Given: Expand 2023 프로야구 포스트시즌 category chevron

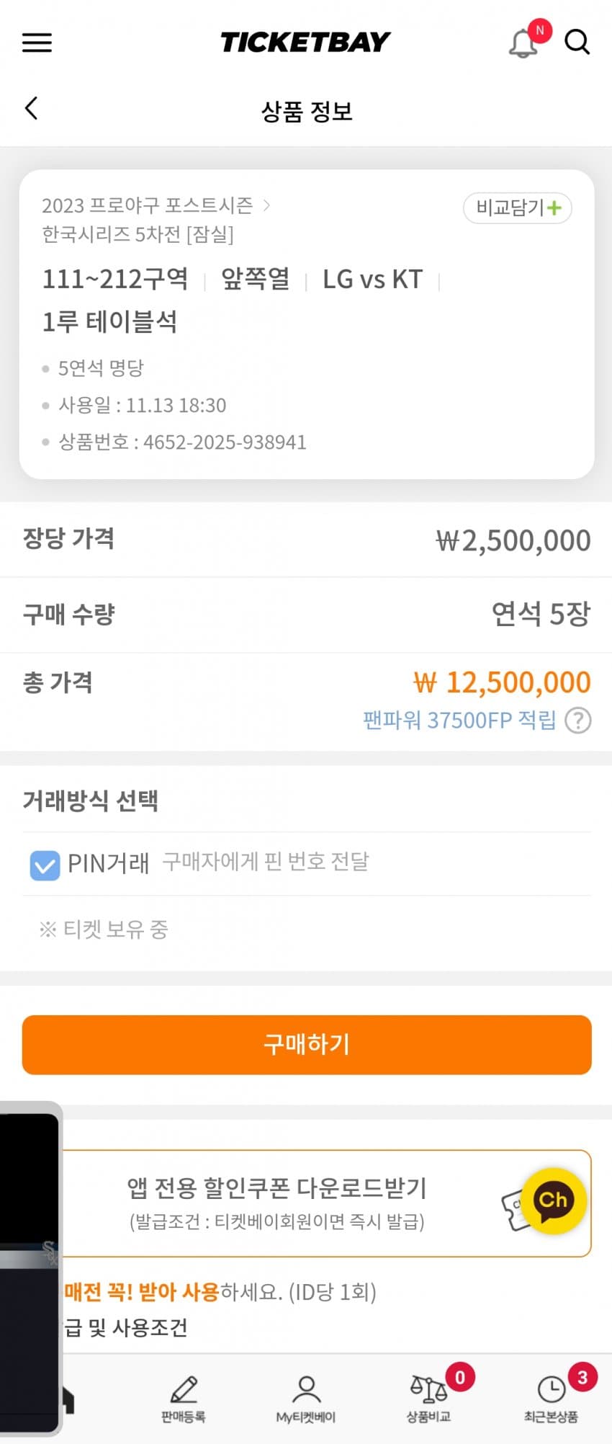Looking at the screenshot, I should coord(266,205).
